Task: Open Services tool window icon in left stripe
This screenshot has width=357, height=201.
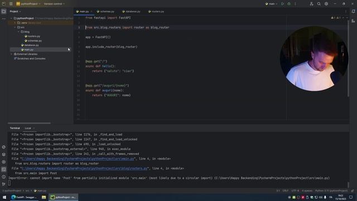Action: coord(4,162)
